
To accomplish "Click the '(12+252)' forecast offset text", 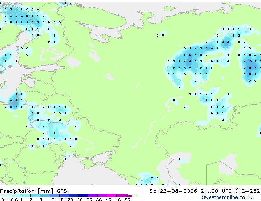I will [248, 191].
